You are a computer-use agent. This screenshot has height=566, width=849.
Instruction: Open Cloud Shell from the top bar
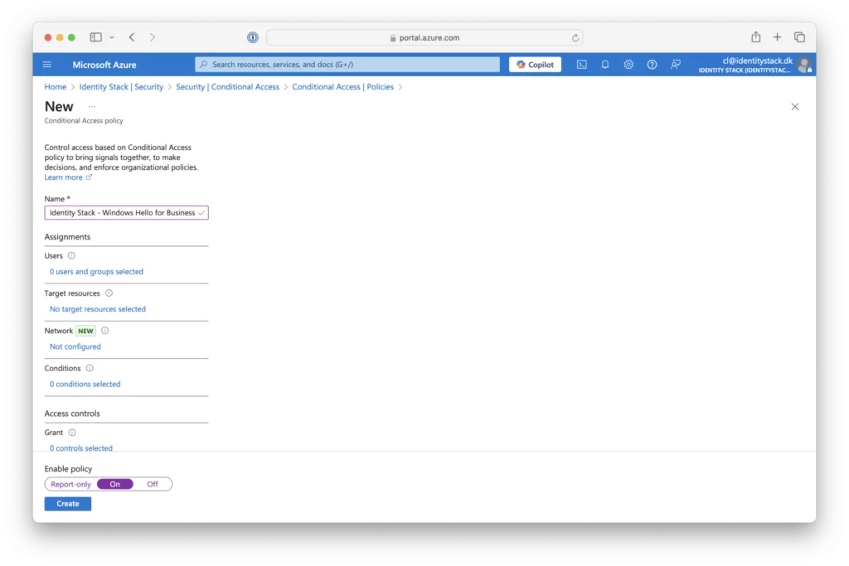coord(581,65)
